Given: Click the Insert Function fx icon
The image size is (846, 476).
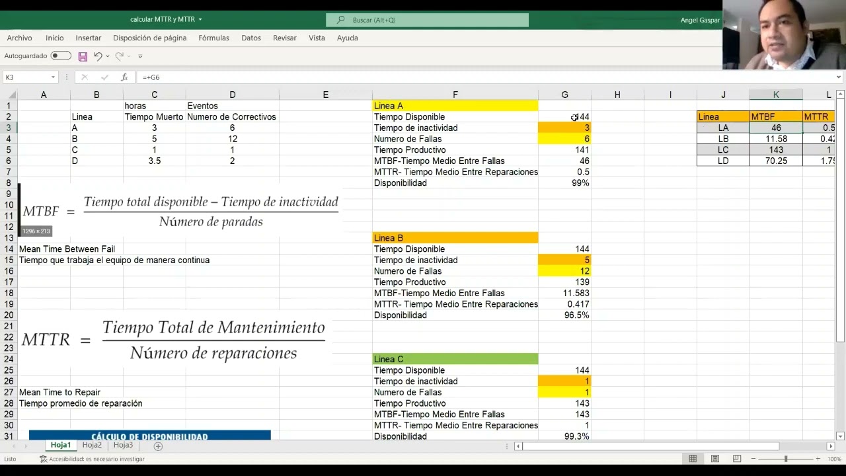Looking at the screenshot, I should tap(124, 77).
